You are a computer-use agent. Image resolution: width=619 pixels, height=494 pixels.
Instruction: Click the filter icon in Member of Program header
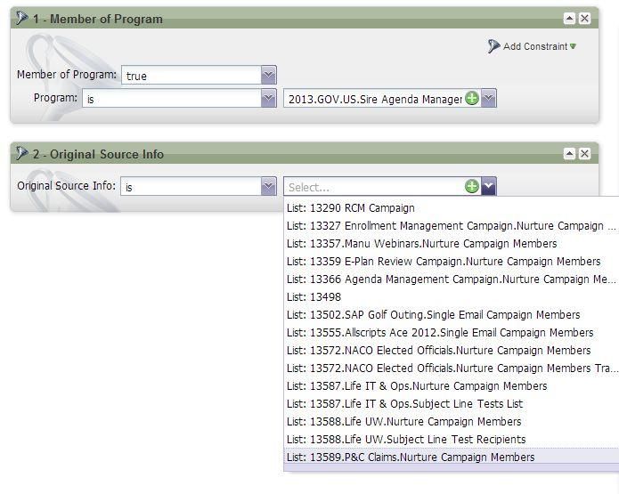click(22, 19)
